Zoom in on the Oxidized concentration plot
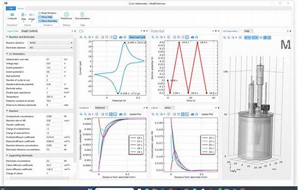This screenshot has height=190, width=298. (x=81, y=114)
